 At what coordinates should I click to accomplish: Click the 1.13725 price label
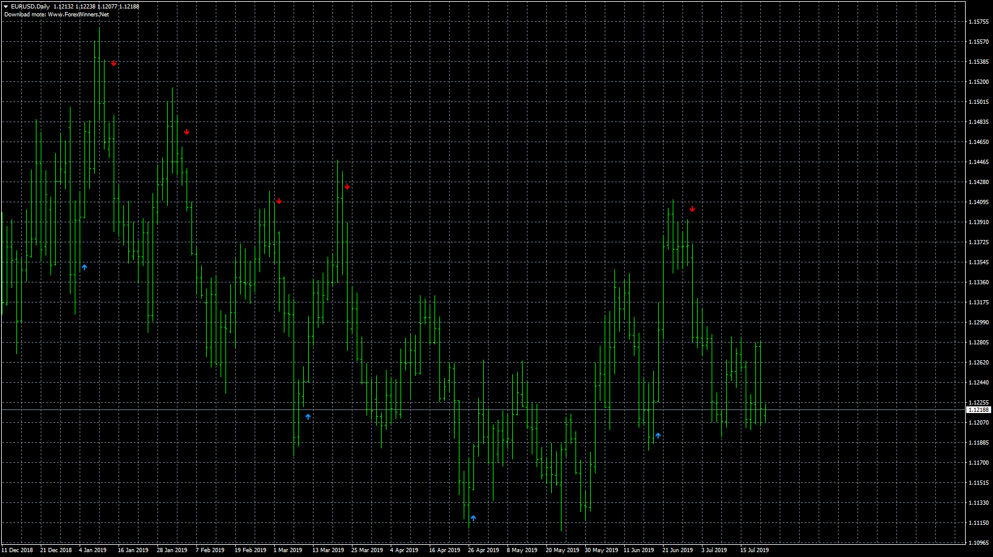[x=978, y=242]
